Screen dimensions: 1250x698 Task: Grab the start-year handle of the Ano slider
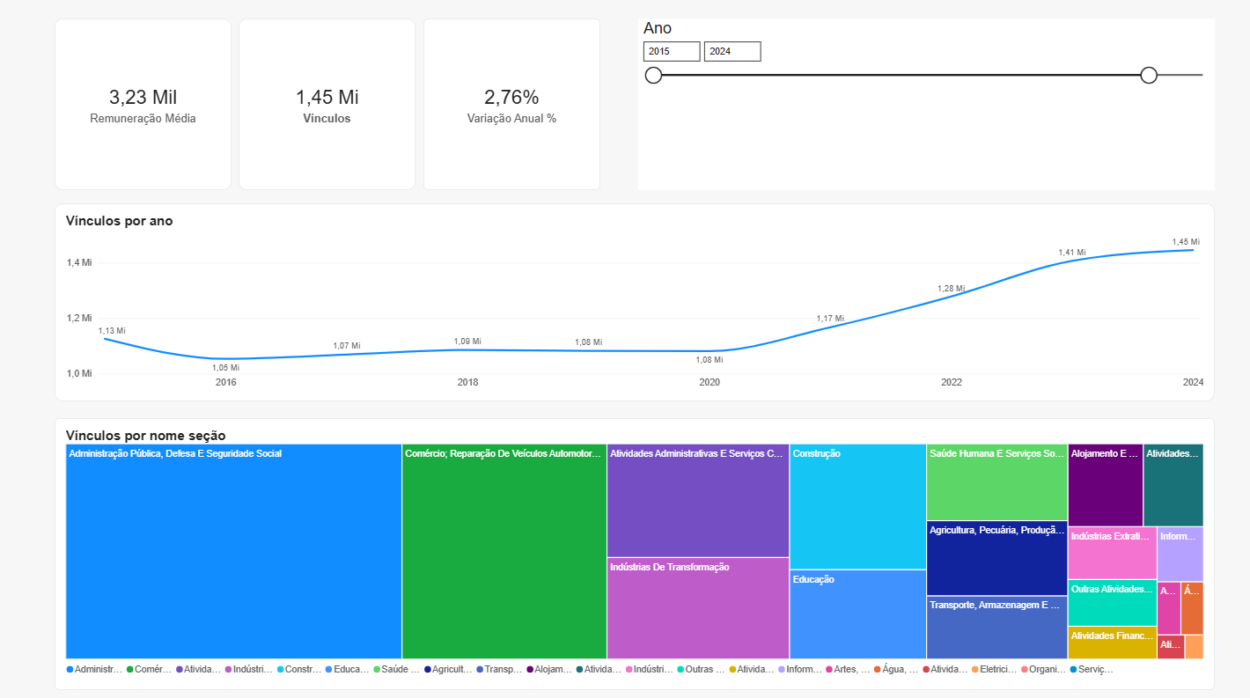click(x=653, y=76)
